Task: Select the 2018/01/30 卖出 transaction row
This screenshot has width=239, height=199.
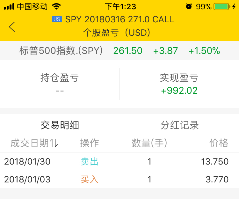Action: pyautogui.click(x=119, y=161)
